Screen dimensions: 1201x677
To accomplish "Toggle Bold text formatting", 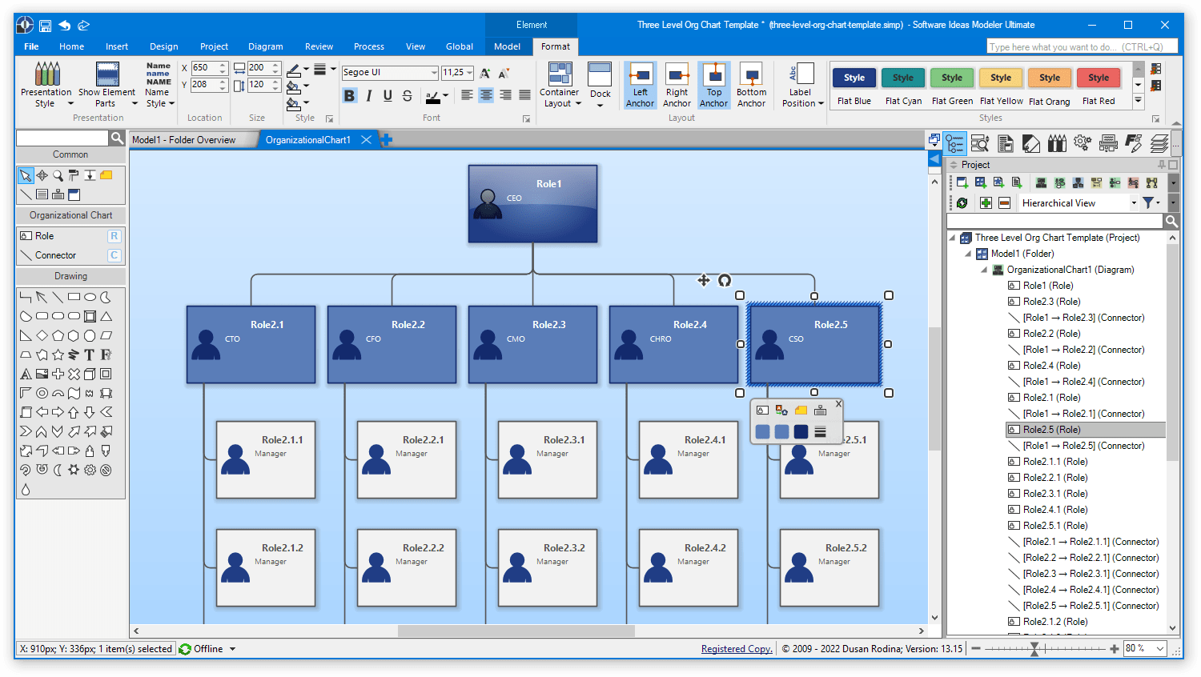I will point(350,96).
